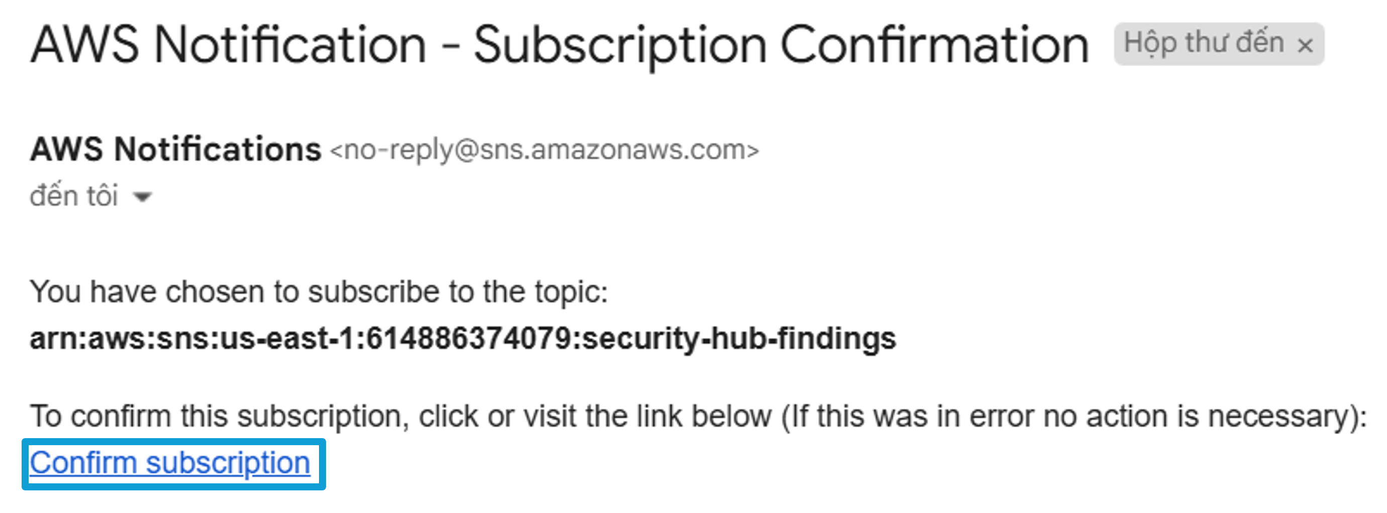The width and height of the screenshot is (1387, 513).
Task: Click the words AWS Notification in subject
Action: pyautogui.click(x=228, y=45)
